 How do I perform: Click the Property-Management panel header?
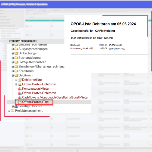pyautogui.click(x=36, y=41)
